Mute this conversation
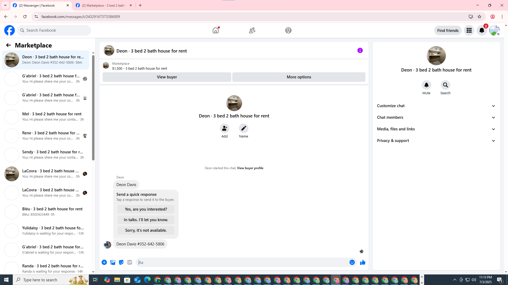Screen dimensions: 508x285 pyautogui.click(x=426, y=85)
